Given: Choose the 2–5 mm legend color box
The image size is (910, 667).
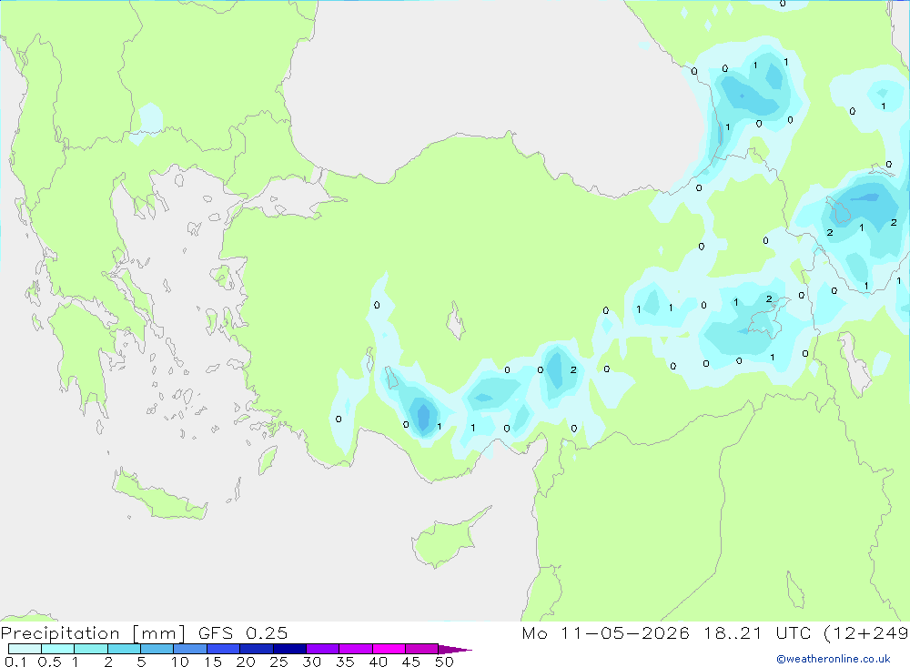Looking at the screenshot, I should pos(124,649).
